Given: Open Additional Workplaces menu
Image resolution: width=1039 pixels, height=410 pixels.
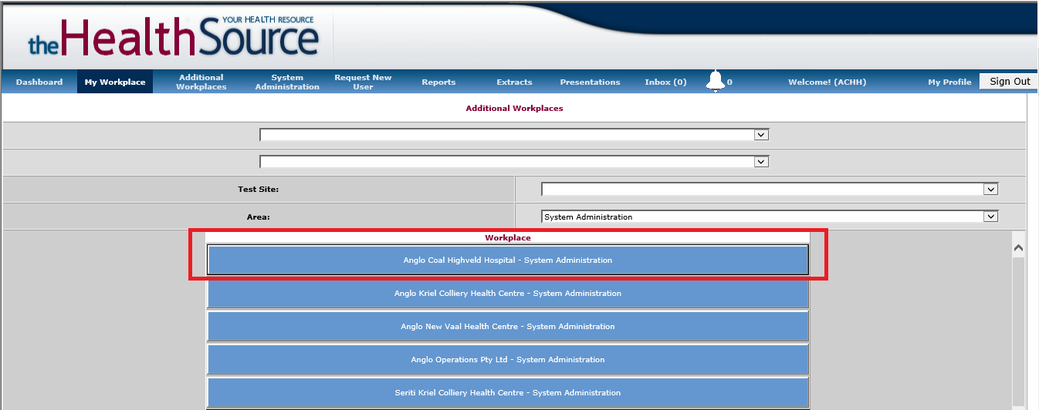Looking at the screenshot, I should coord(201,82).
